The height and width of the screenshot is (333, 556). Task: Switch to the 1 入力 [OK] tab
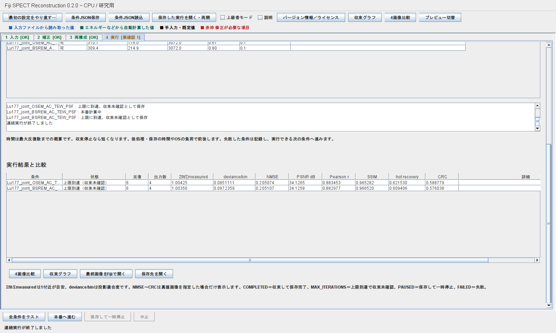[17, 37]
